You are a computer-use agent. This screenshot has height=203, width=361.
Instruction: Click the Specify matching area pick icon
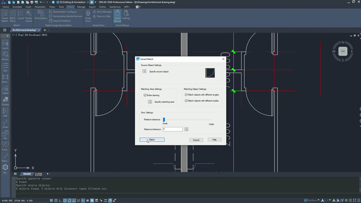150,101
